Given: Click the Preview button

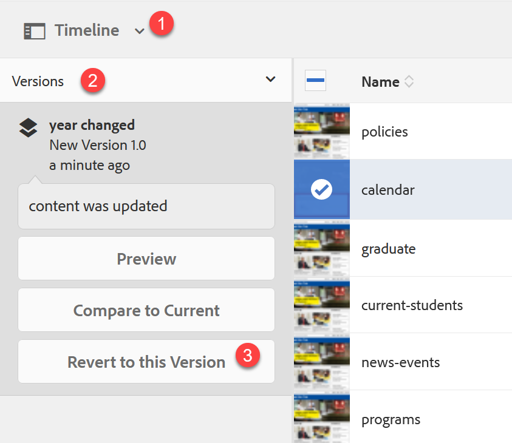Looking at the screenshot, I should coord(146,259).
